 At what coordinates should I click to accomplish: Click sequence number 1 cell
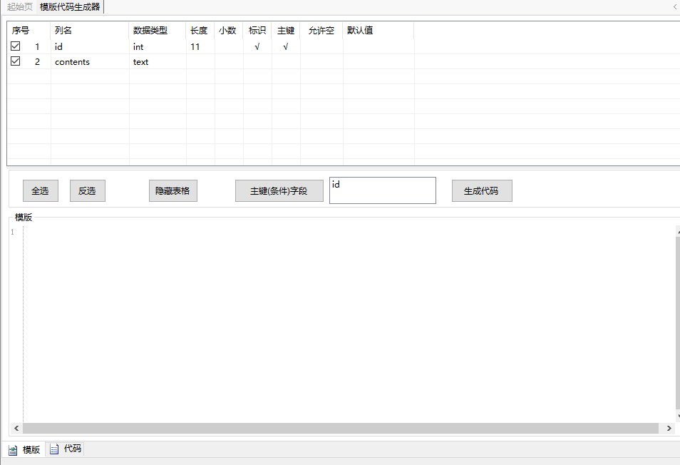37,46
